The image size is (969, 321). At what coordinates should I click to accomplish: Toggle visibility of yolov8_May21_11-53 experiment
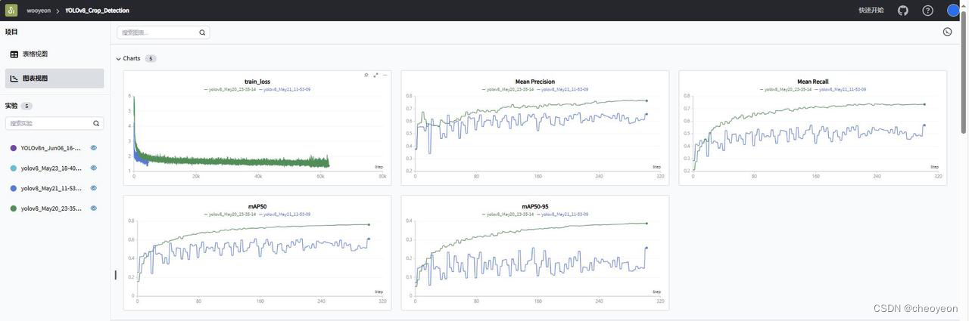click(x=94, y=188)
